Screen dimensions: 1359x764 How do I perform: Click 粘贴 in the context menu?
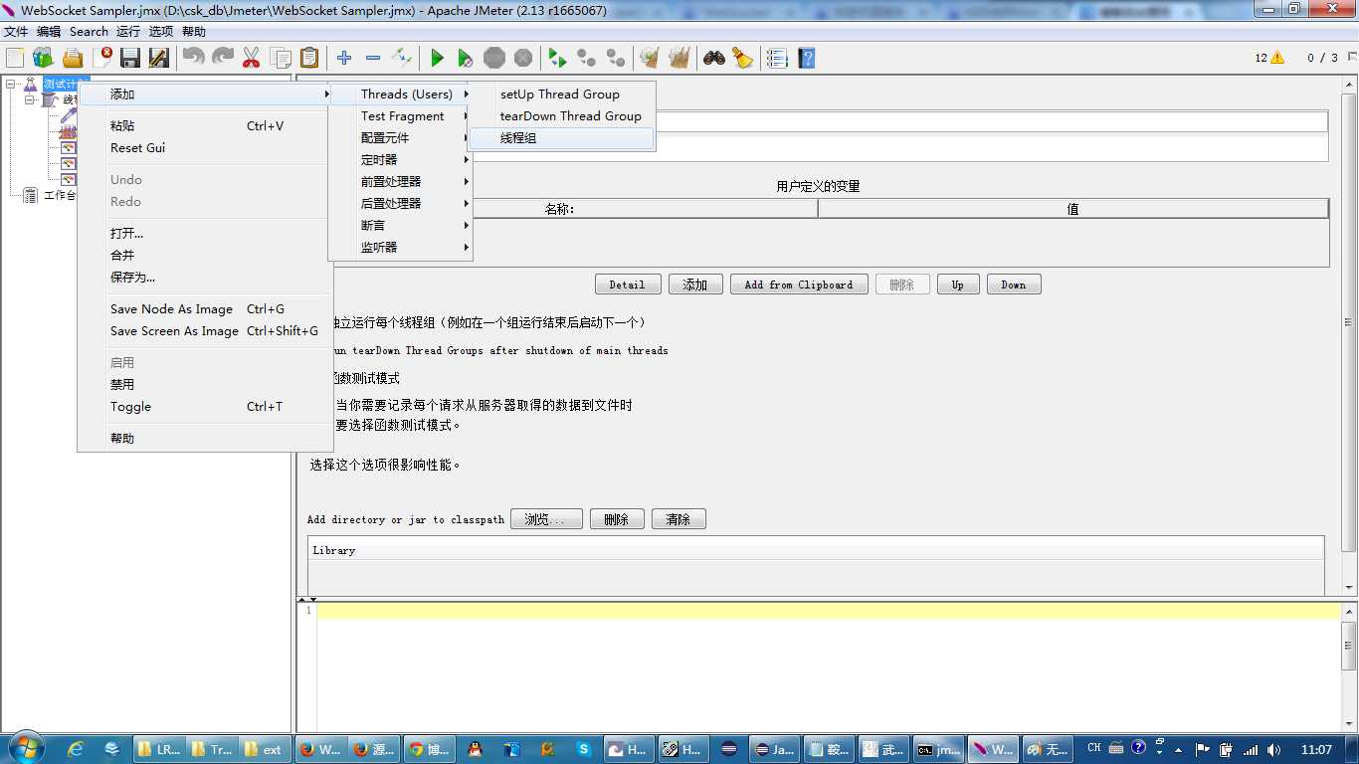205,126
